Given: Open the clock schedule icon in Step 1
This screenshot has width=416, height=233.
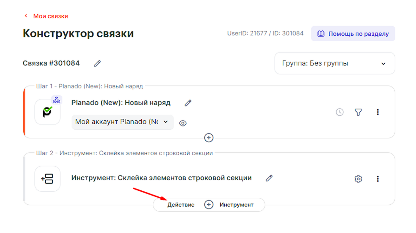Looking at the screenshot, I should click(x=340, y=112).
